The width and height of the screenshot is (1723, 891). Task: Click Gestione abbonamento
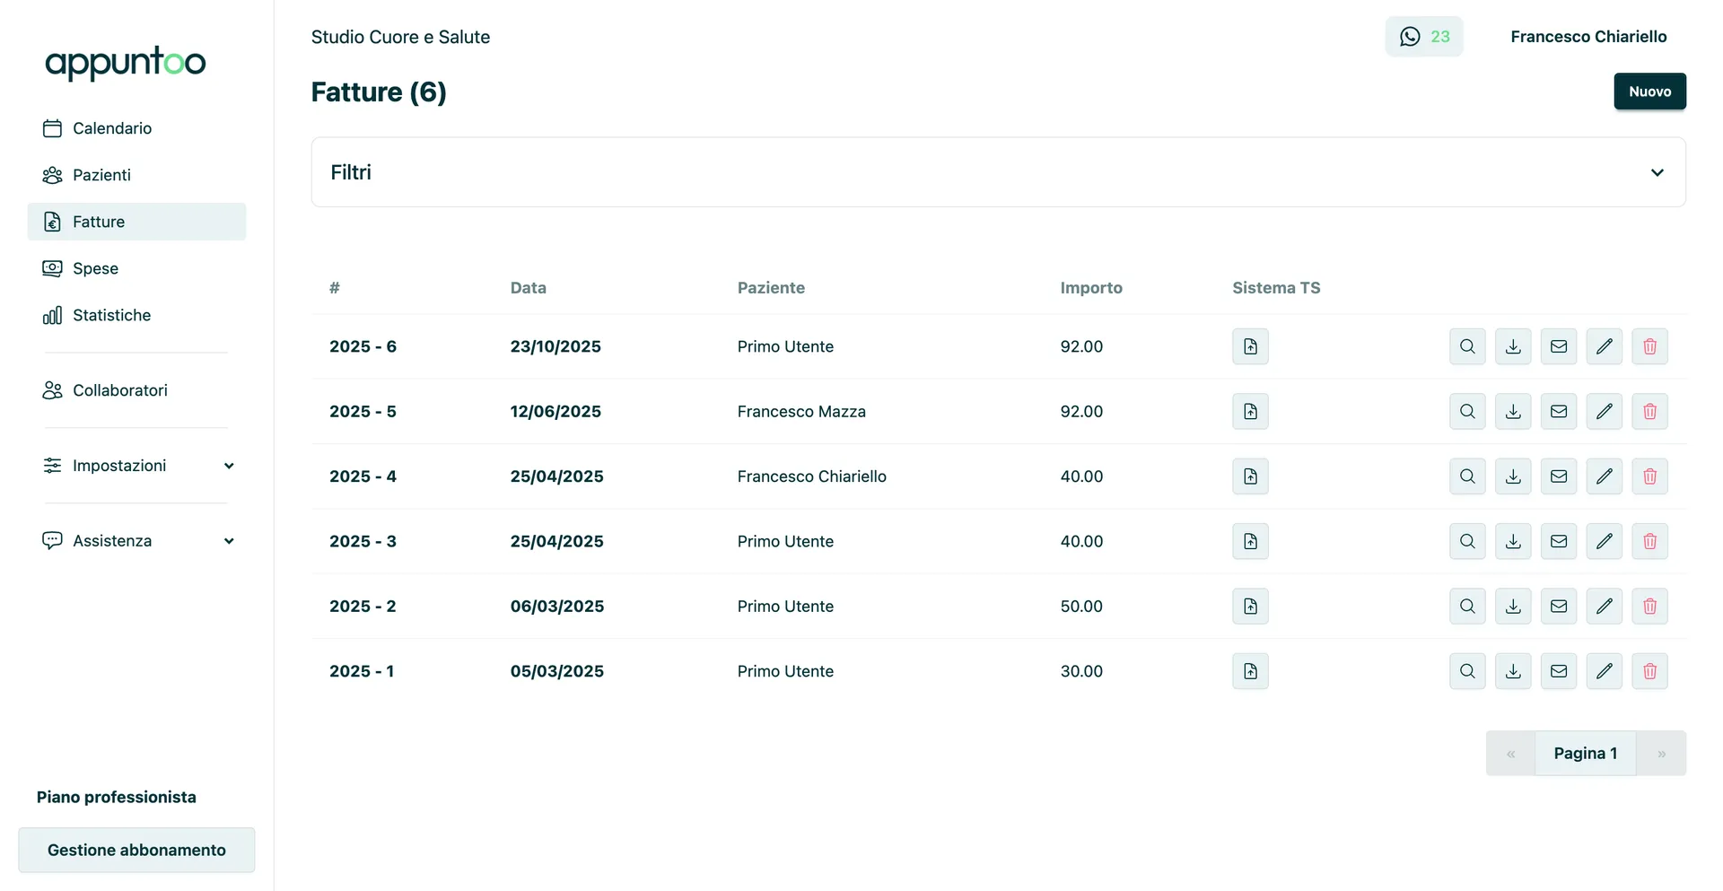pos(136,849)
